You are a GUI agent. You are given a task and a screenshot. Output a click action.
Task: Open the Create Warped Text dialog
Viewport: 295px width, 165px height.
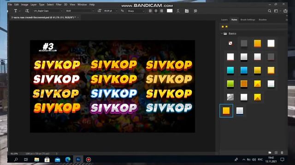[178, 11]
